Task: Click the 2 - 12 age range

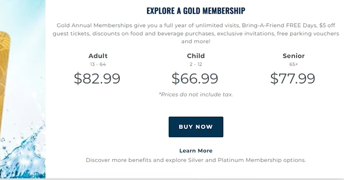Action: pos(196,64)
